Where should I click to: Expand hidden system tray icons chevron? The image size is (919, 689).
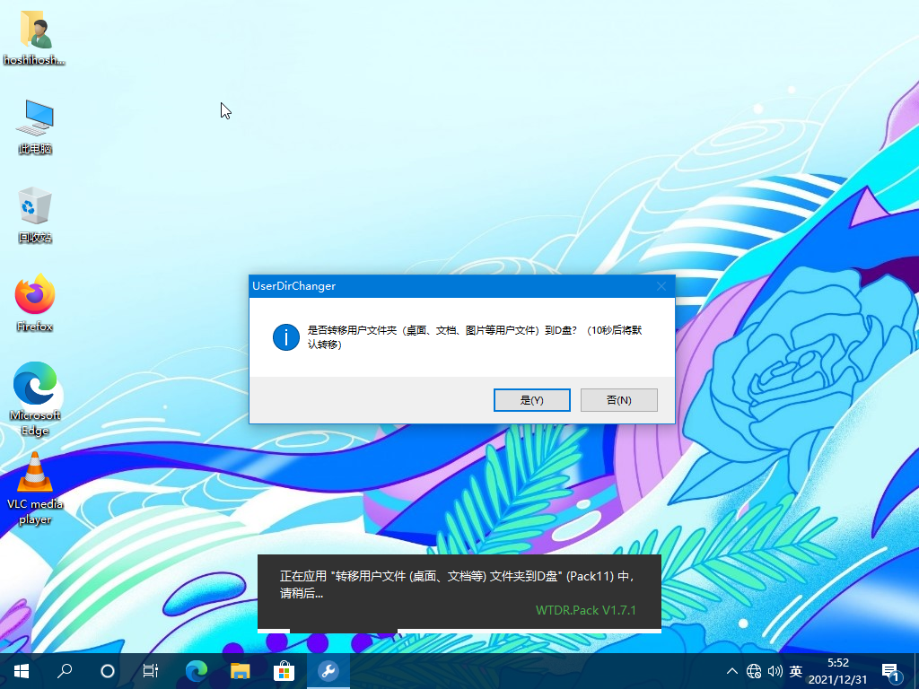pyautogui.click(x=732, y=671)
